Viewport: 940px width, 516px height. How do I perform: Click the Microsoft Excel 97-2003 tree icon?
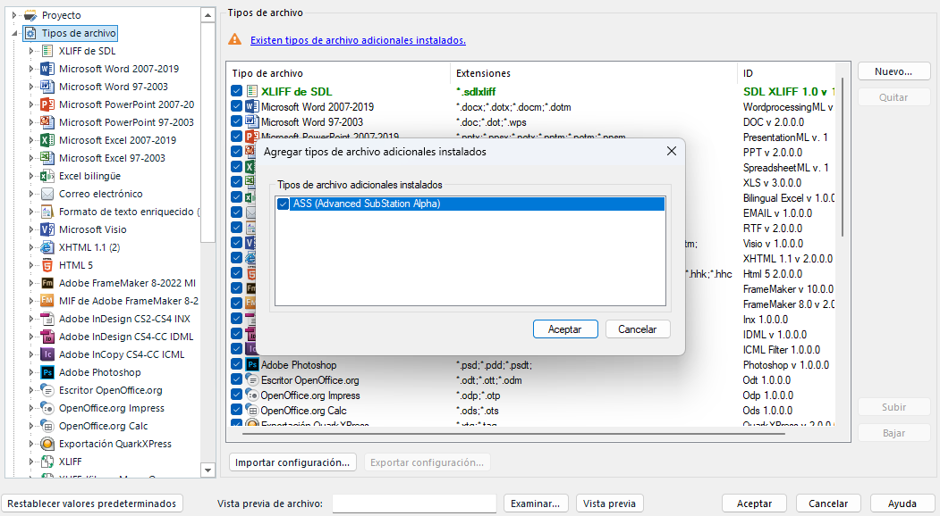tap(47, 158)
